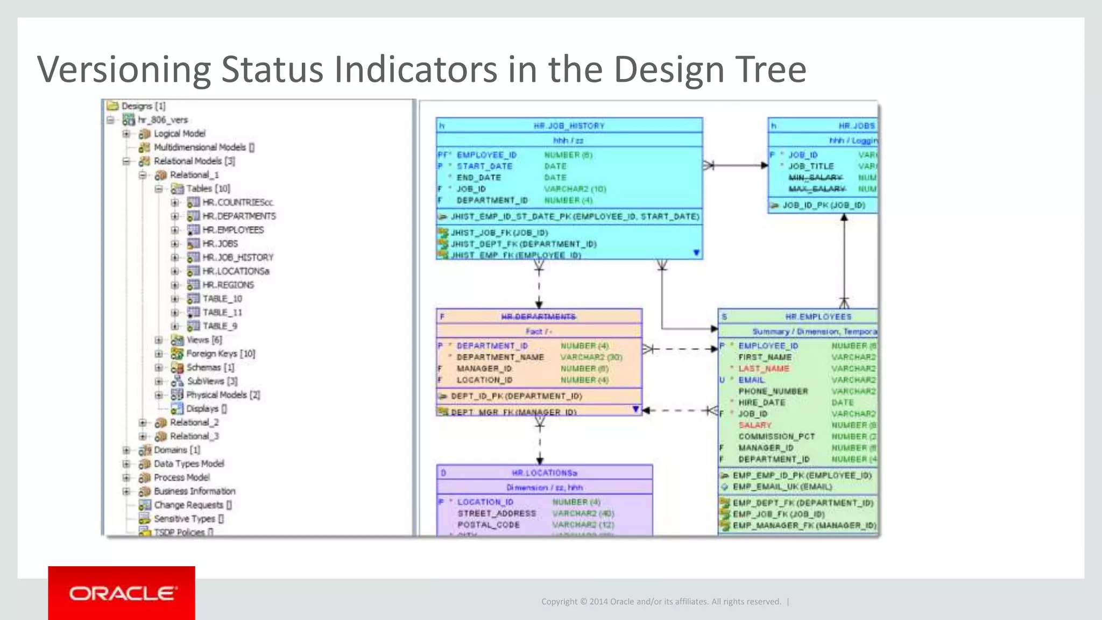The height and width of the screenshot is (620, 1102).
Task: Select the STREET_ADDRESS column in HR.LOCATIONSa
Action: click(x=497, y=513)
